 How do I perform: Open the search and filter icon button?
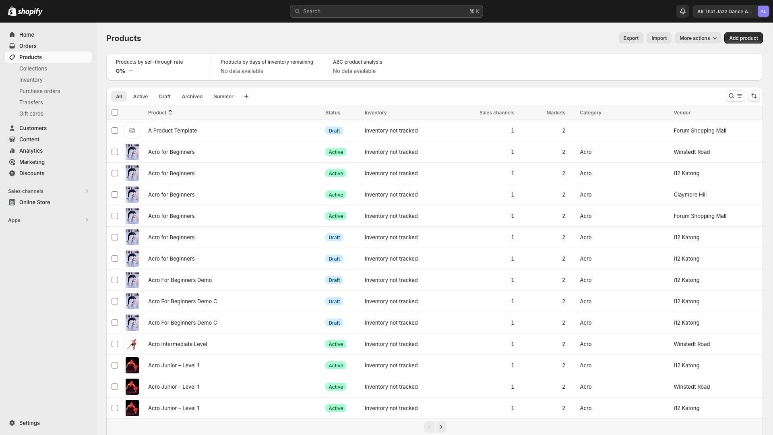(x=735, y=96)
